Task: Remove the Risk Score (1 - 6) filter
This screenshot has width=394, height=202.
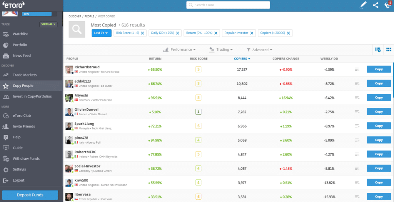Action: [x=142, y=33]
